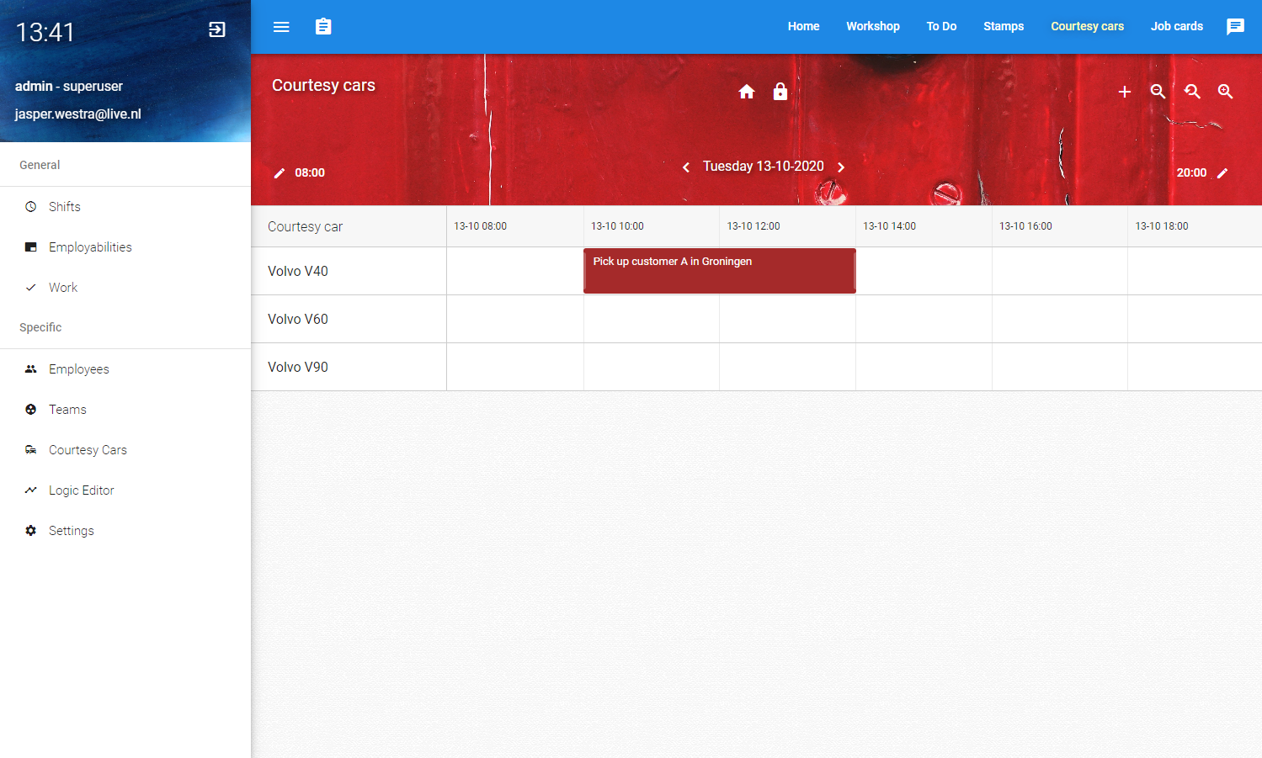The height and width of the screenshot is (758, 1262).
Task: Open the 'Pick up customer A in Groningen' booking
Action: pyautogui.click(x=720, y=271)
